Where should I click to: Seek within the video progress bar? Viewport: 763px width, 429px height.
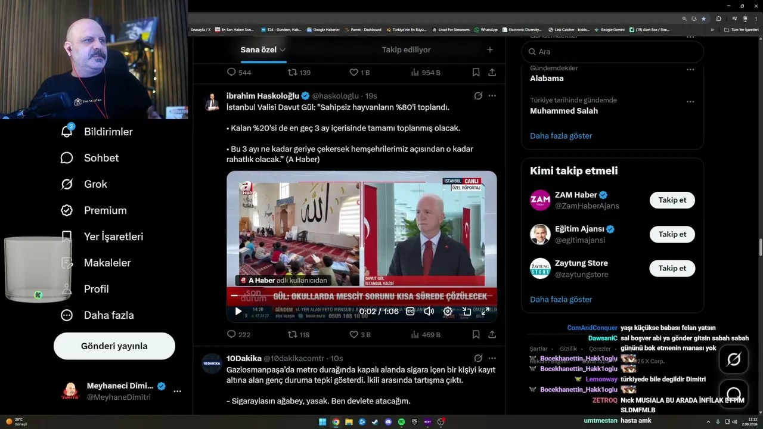coord(362,297)
